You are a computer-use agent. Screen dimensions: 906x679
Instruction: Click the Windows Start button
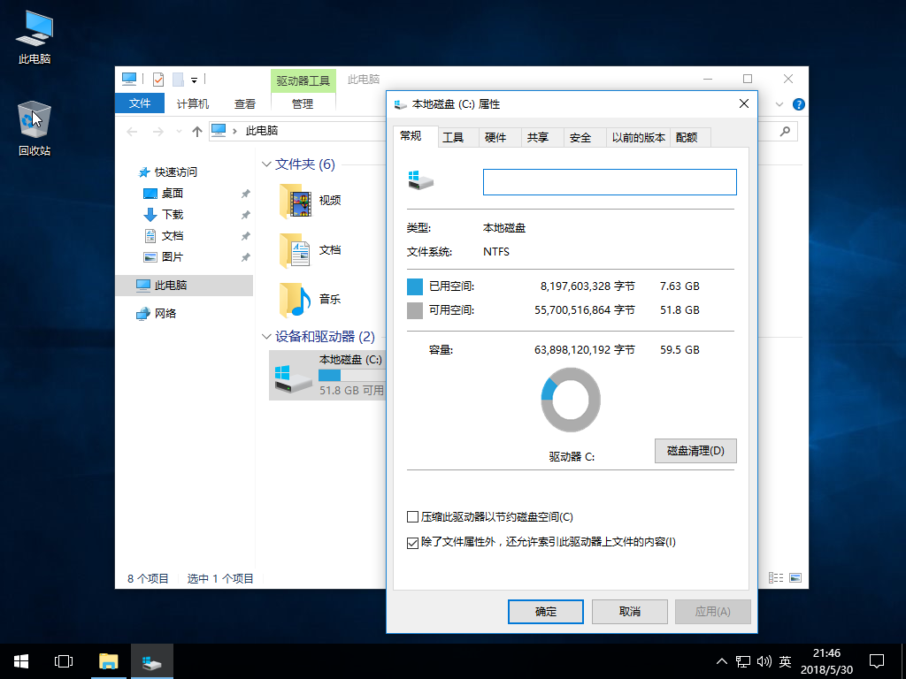tap(21, 660)
